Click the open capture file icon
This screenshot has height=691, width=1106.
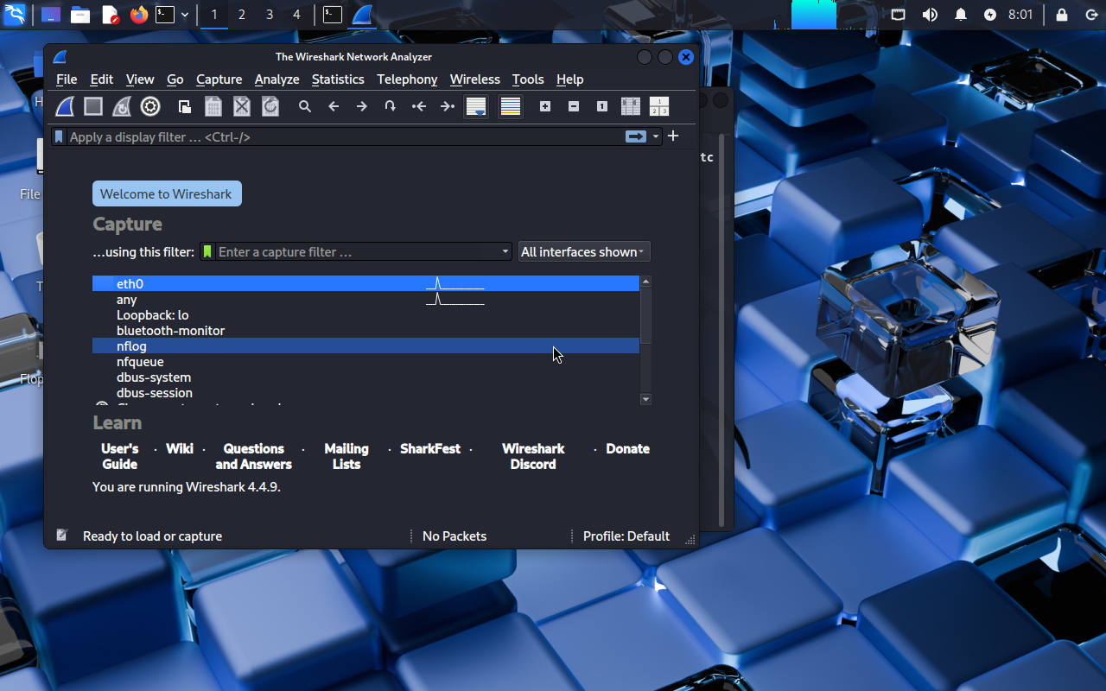[185, 106]
